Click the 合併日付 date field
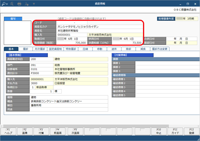This screenshot has width=200, height=141. point(182,39)
